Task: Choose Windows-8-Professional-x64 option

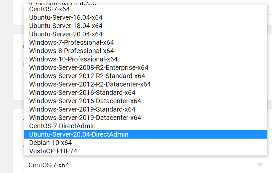Action: tap(72, 51)
